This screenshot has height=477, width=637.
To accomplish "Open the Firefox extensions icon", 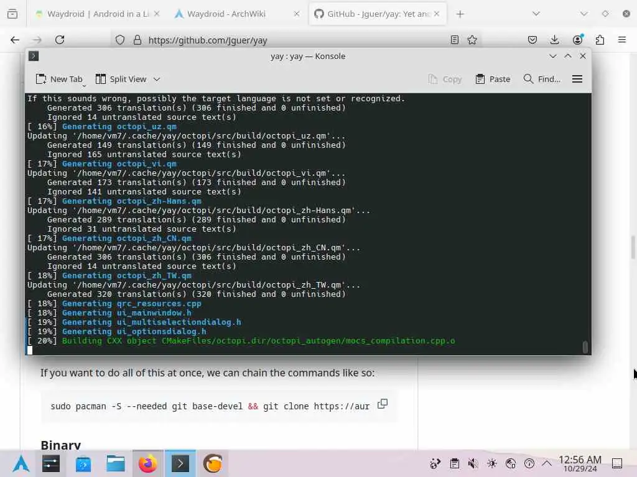I will point(600,40).
